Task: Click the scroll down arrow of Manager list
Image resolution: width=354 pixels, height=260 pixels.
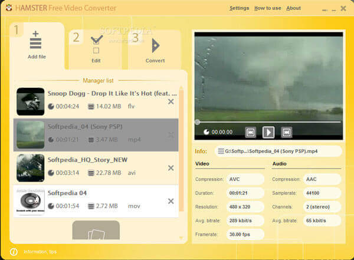Action: point(181,238)
